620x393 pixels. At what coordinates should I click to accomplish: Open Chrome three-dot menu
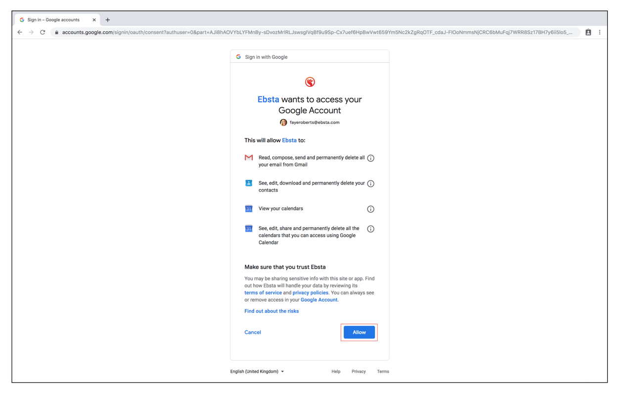pos(600,33)
